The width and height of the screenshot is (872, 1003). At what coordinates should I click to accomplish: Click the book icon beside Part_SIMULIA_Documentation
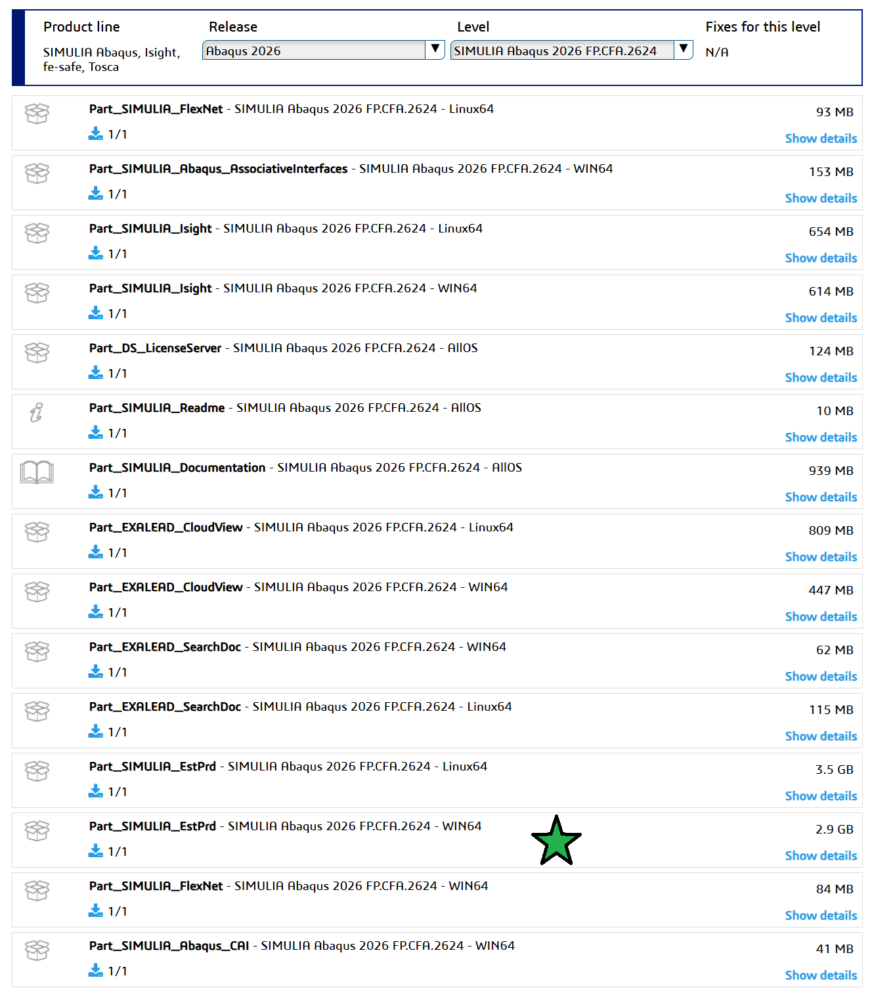tap(37, 472)
